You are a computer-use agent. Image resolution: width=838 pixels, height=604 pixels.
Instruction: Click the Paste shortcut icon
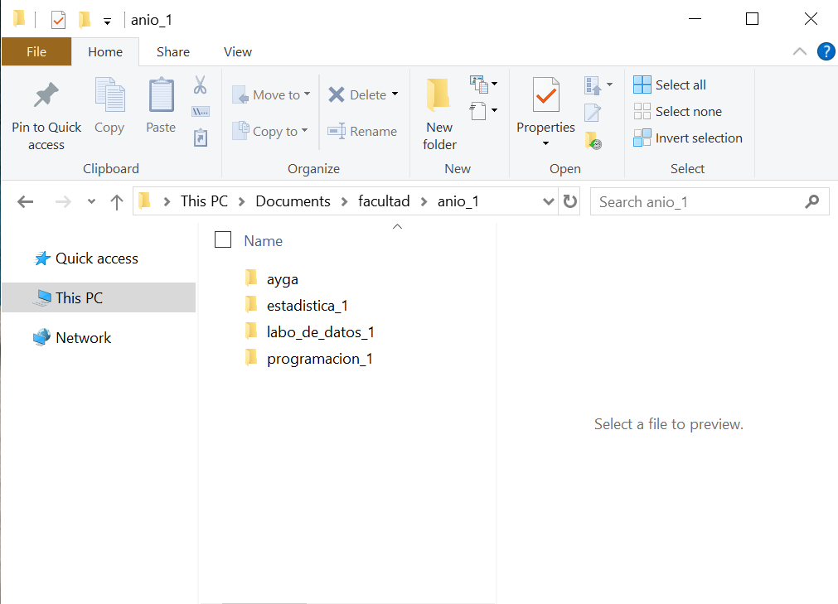200,138
